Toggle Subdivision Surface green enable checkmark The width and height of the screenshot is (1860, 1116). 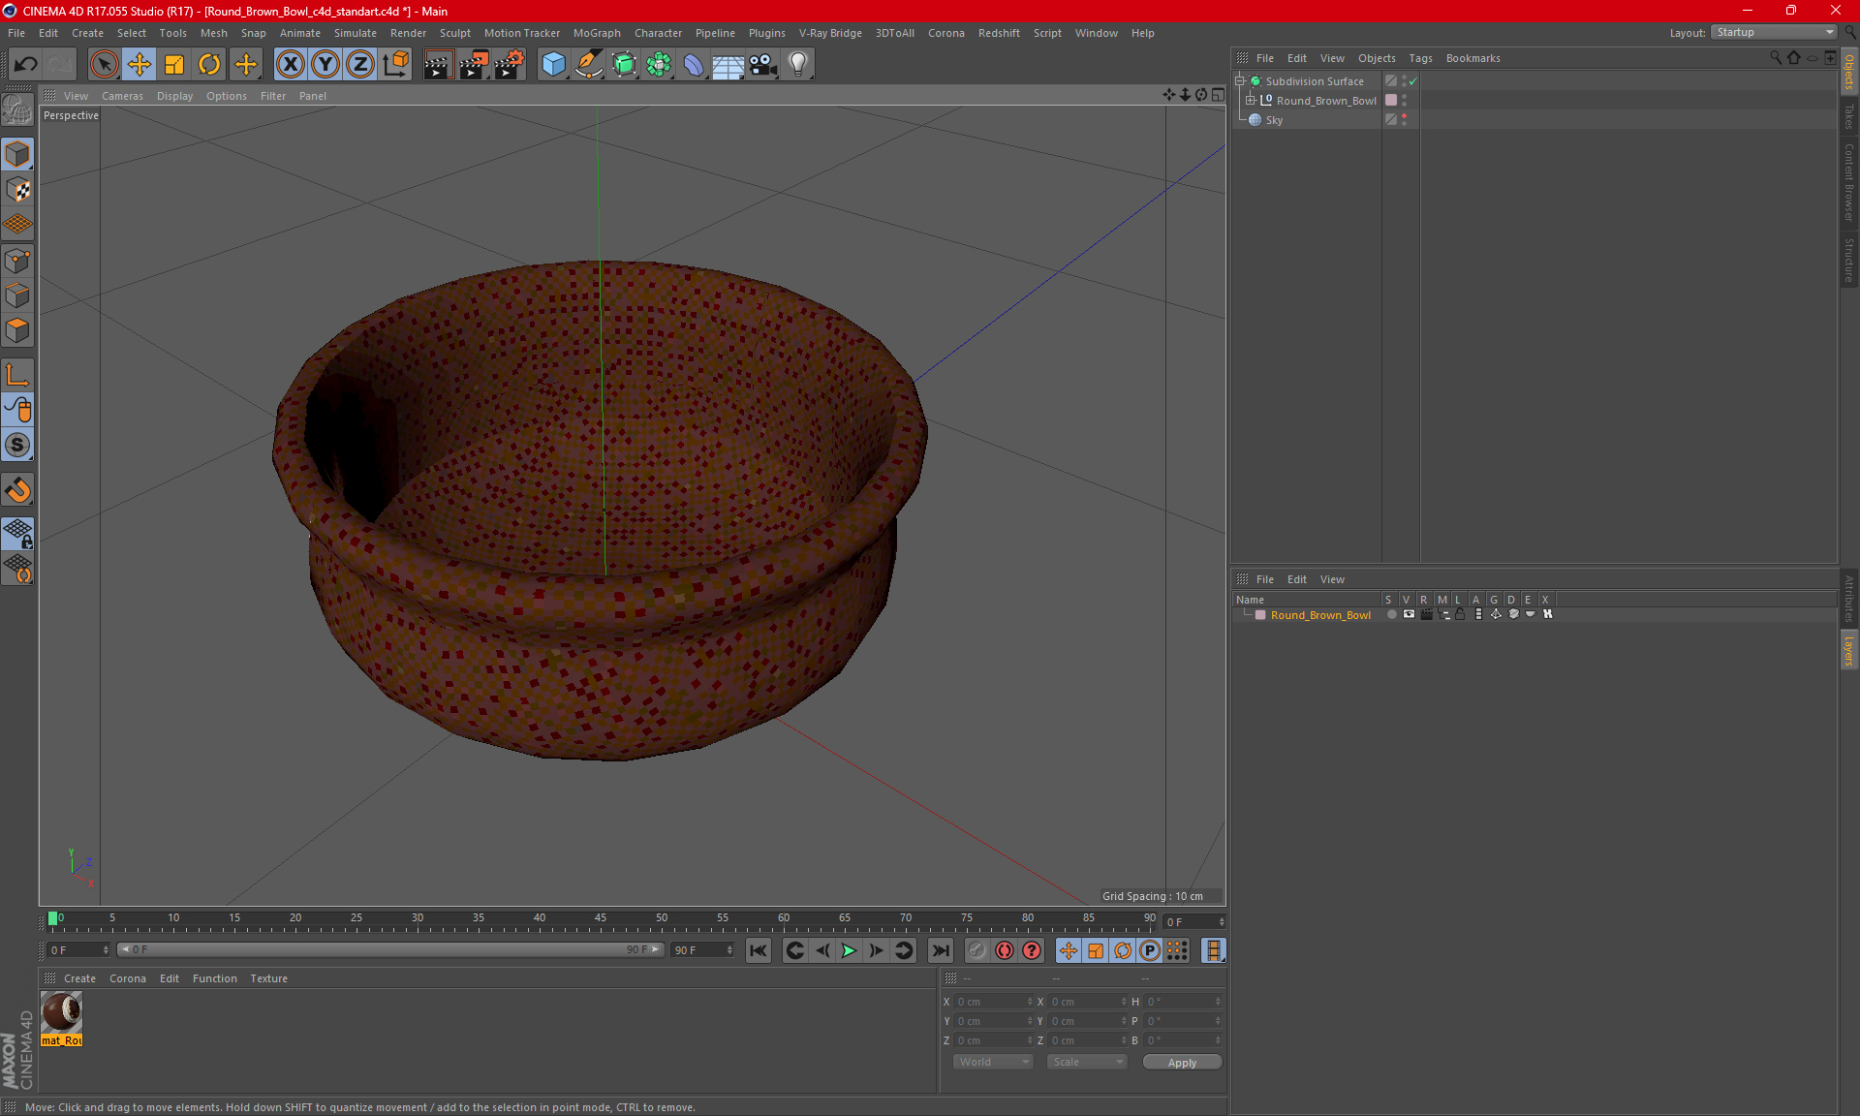(x=1413, y=81)
